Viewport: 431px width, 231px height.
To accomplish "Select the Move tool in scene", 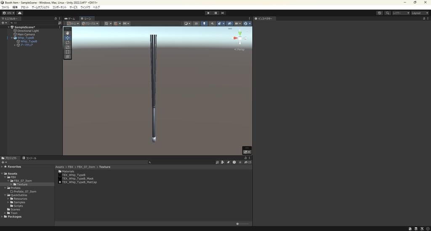I will 67,38.
